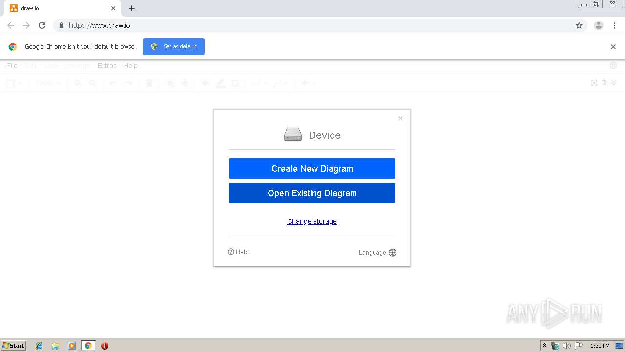The height and width of the screenshot is (352, 625).
Task: Click the fill color bucket icon
Action: click(206, 83)
